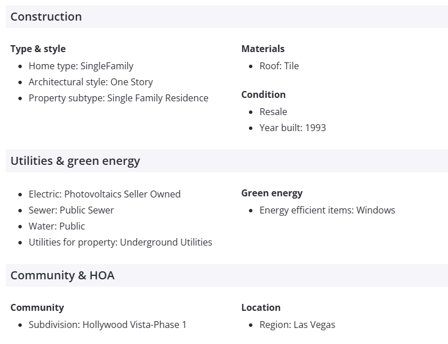This screenshot has height=344, width=448.
Task: Click the Roof: Tile item
Action: (279, 66)
